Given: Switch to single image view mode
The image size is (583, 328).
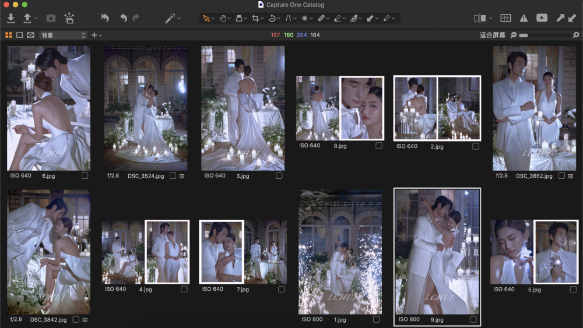Looking at the screenshot, I should tap(19, 36).
